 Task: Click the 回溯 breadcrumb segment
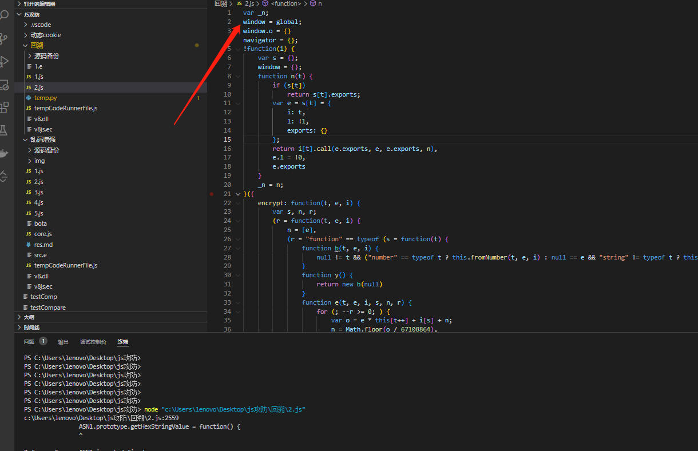[x=221, y=3]
